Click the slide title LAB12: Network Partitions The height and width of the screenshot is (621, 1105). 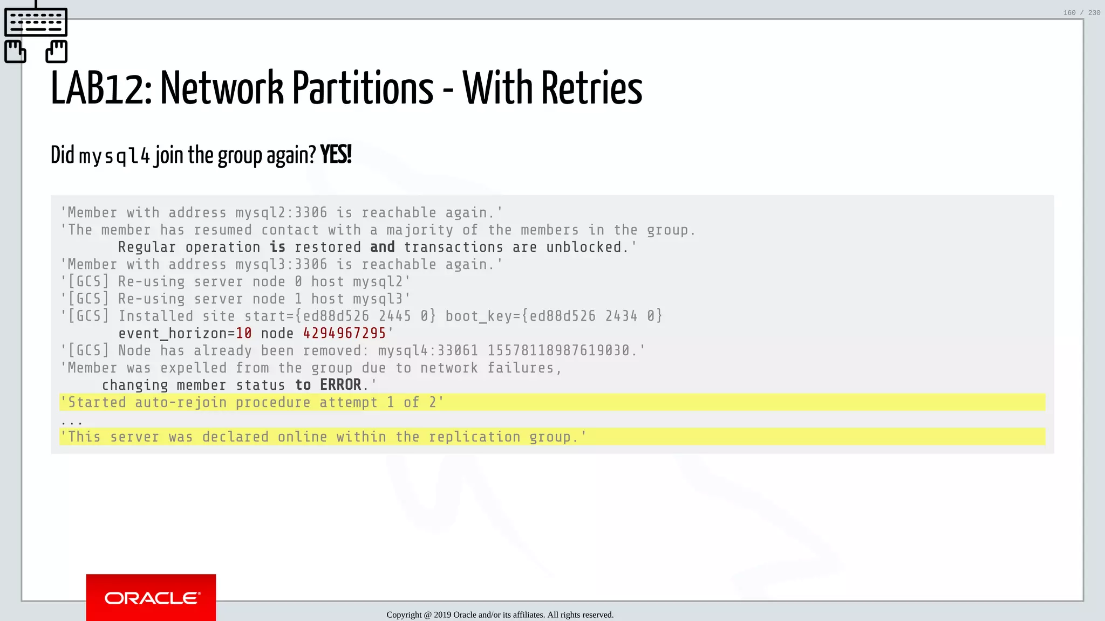tap(346, 88)
